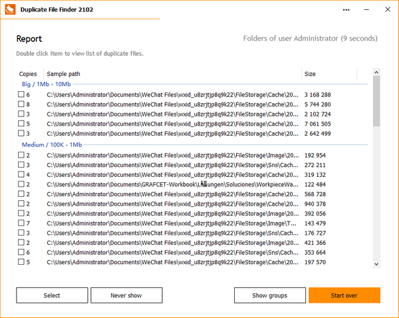Tick checkbox for file sized 5 744 280
The width and height of the screenshot is (399, 318).
(x=21, y=104)
